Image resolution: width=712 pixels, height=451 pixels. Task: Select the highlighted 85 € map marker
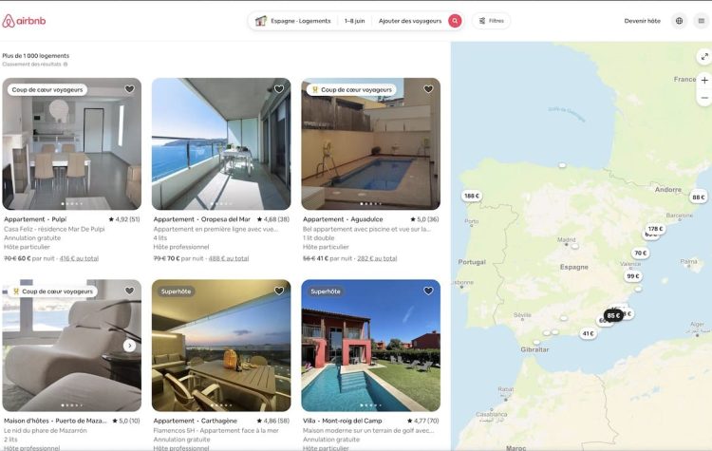[x=613, y=315]
